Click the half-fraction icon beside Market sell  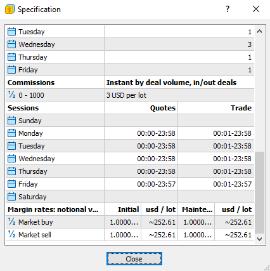(x=12, y=234)
